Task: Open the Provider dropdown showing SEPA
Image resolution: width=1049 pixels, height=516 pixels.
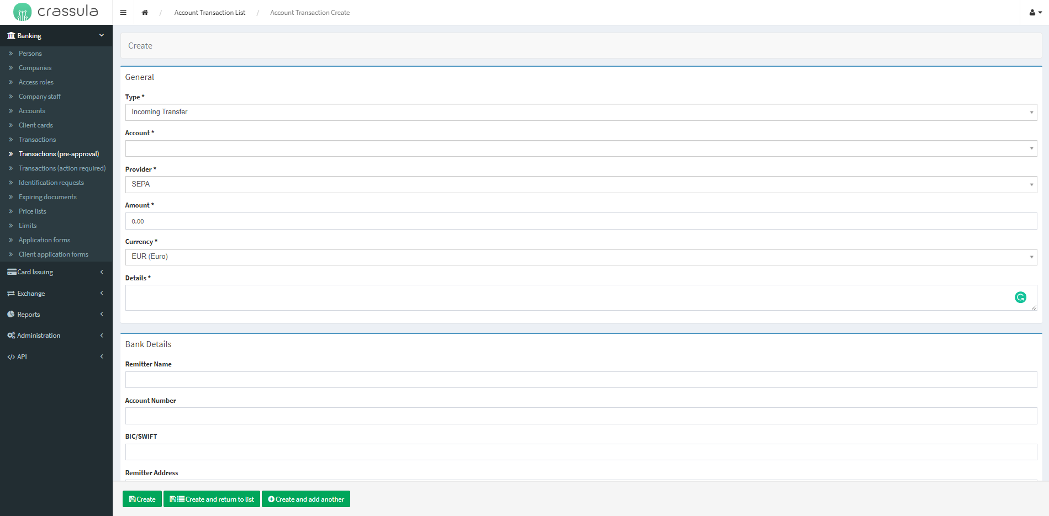Action: click(581, 184)
